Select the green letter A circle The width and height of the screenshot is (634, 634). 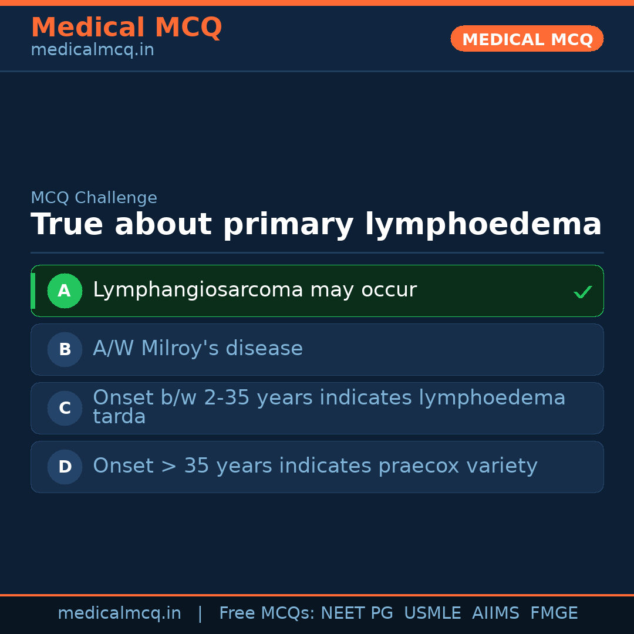coord(65,291)
